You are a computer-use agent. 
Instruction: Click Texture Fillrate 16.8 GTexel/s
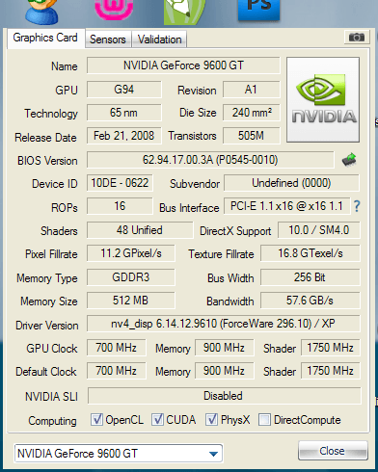point(310,253)
